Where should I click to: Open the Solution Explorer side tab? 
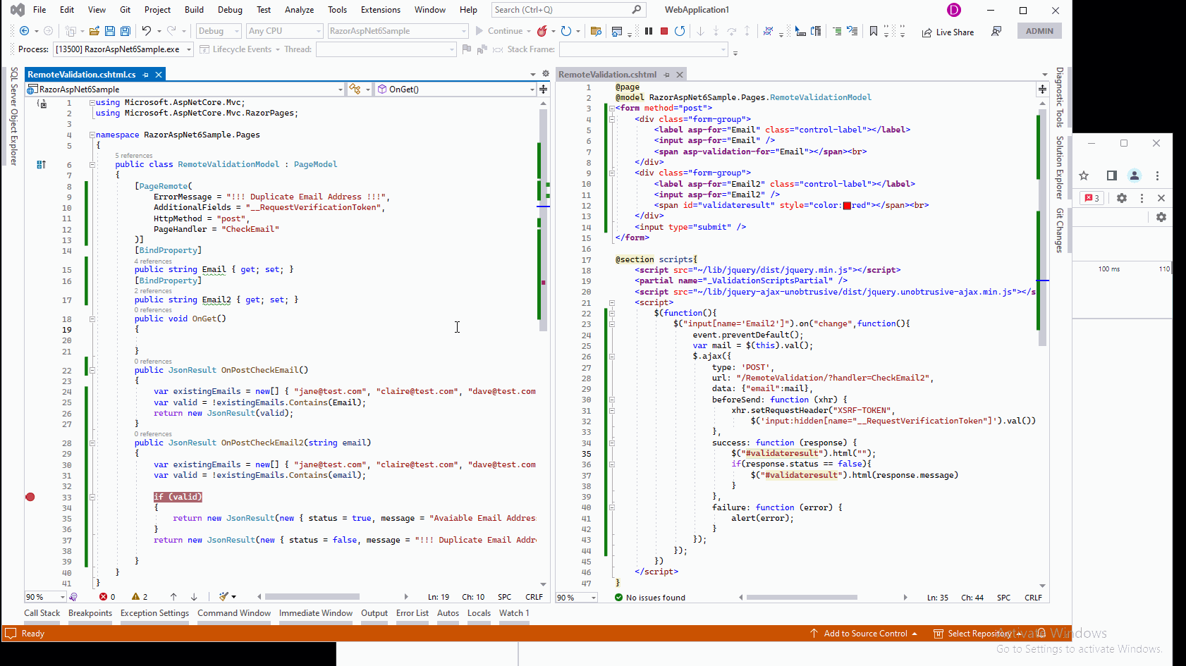pos(1059,168)
